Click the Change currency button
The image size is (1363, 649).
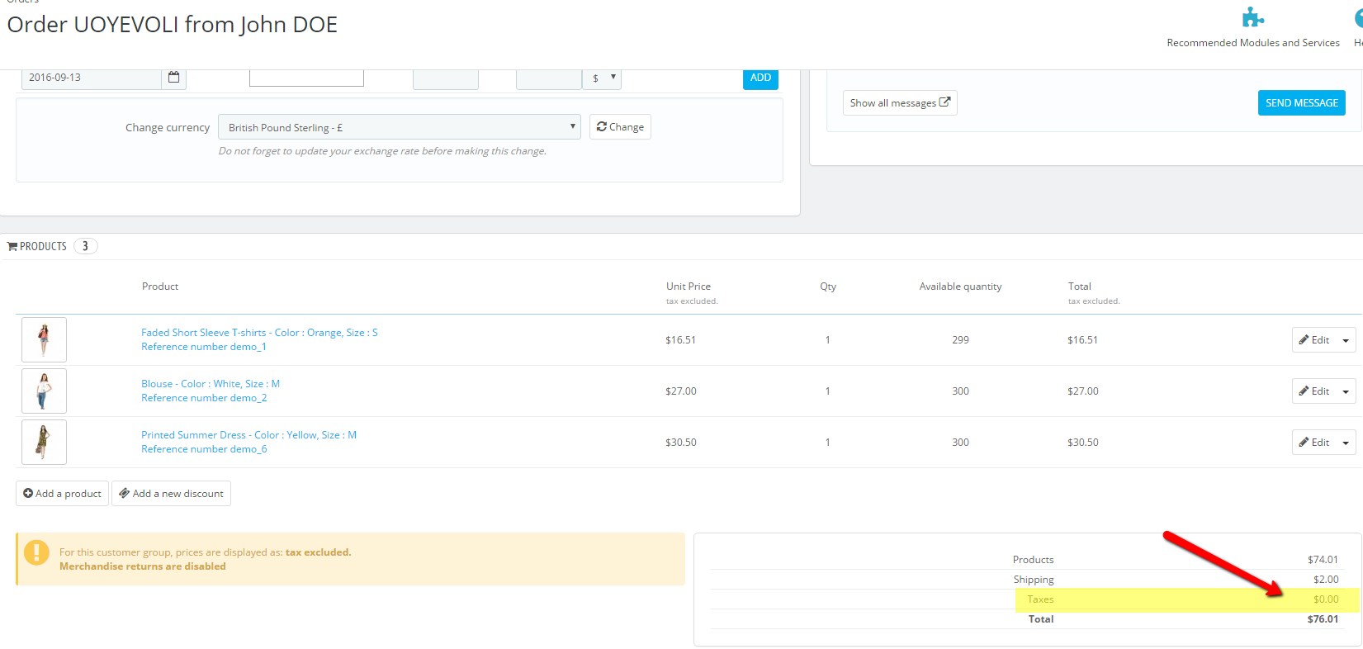click(620, 127)
